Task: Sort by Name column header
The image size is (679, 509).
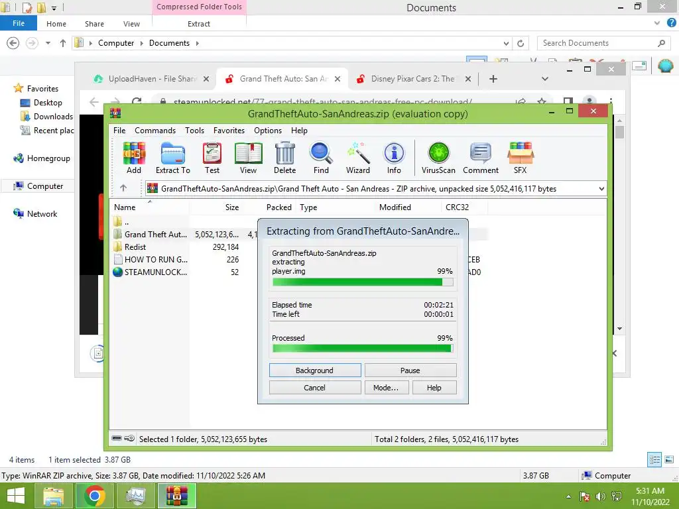Action: [x=149, y=207]
